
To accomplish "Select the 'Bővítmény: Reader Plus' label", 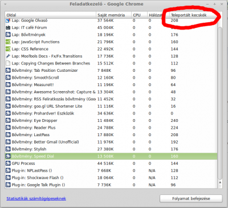I will point(34,128).
